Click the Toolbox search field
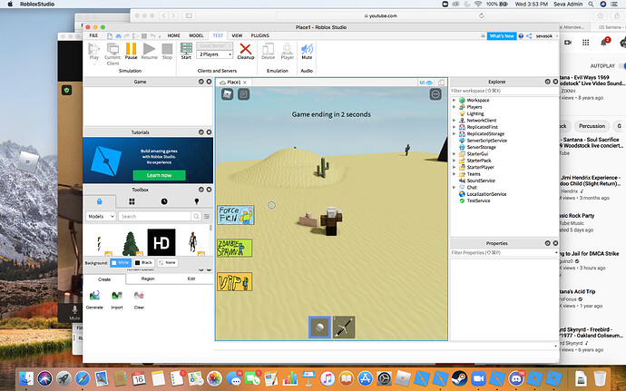This screenshot has width=626, height=391. coord(155,216)
